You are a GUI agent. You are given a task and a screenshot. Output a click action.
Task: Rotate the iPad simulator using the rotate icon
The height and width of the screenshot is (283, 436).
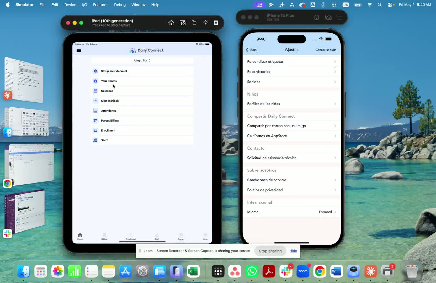click(x=194, y=23)
